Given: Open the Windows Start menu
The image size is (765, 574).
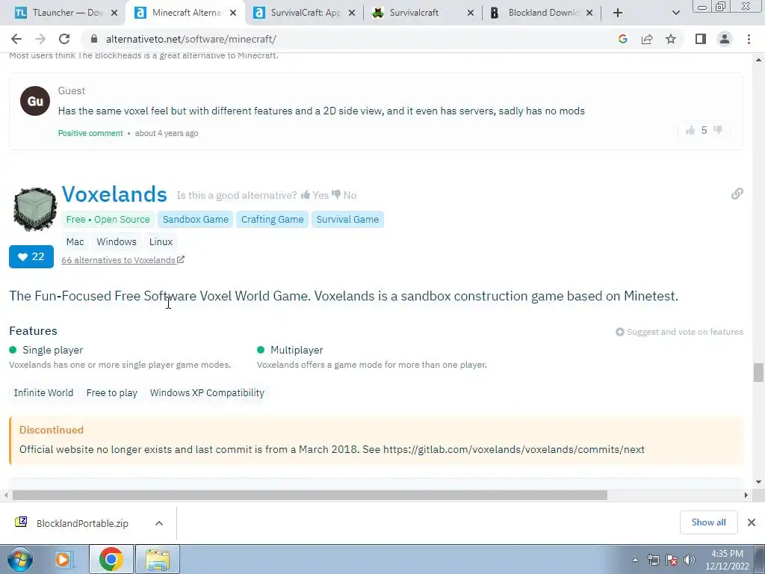Looking at the screenshot, I should pyautogui.click(x=19, y=559).
